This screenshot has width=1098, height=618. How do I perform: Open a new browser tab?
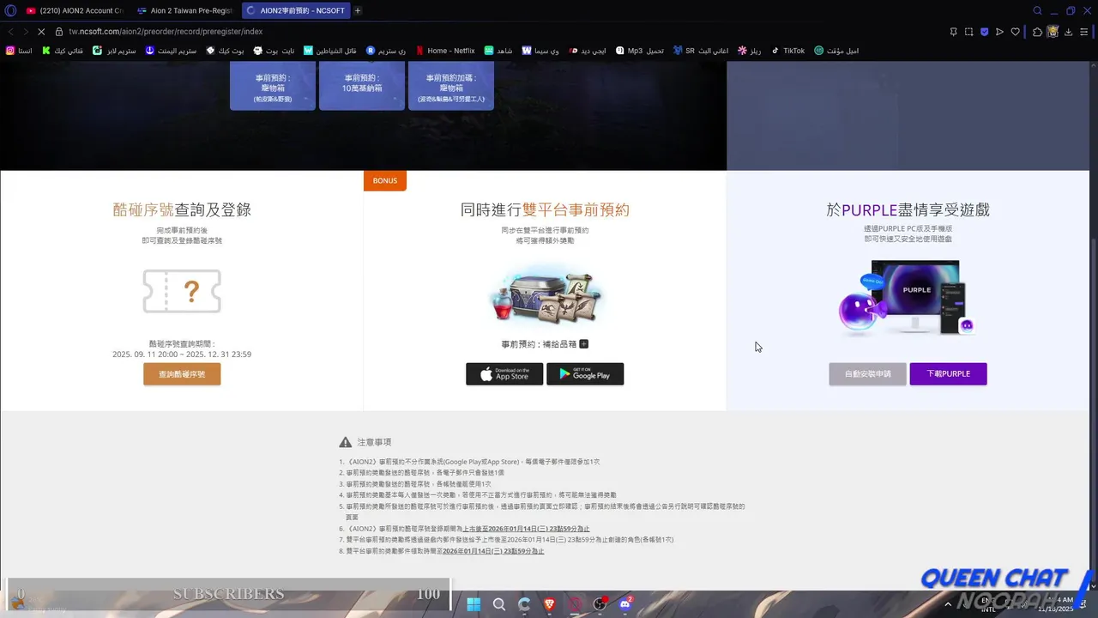click(358, 10)
